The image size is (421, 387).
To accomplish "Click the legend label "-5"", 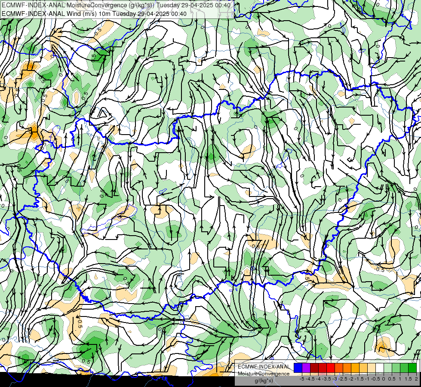I will click(x=302, y=379).
